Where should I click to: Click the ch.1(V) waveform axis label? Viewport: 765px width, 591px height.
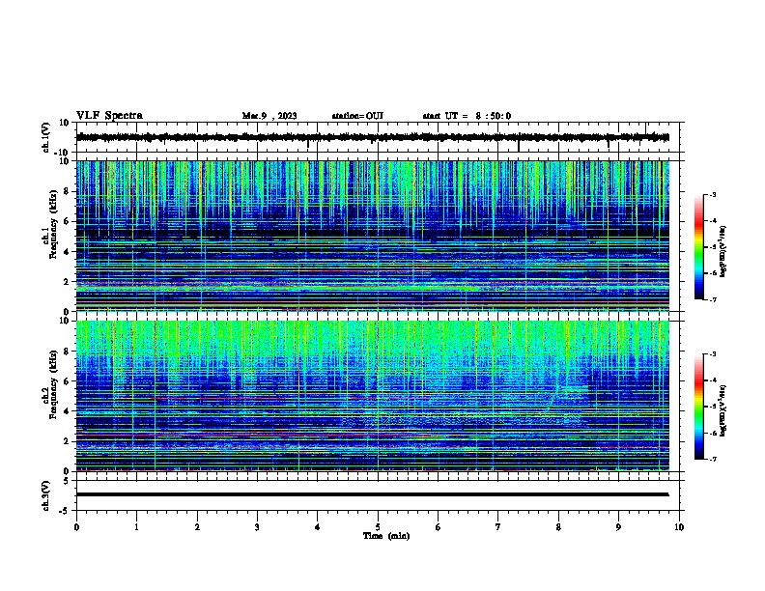[x=46, y=137]
